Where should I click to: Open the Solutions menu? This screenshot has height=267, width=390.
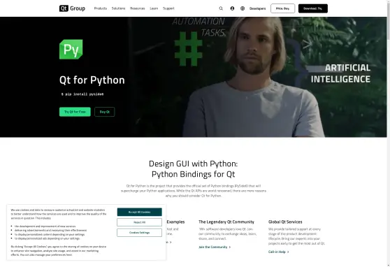pyautogui.click(x=118, y=8)
